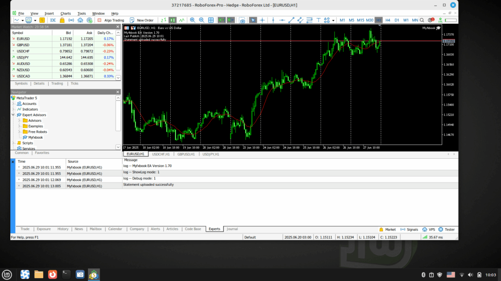Viewport: 501px width, 281px height.
Task: Open the Tools menu
Action: tap(82, 14)
